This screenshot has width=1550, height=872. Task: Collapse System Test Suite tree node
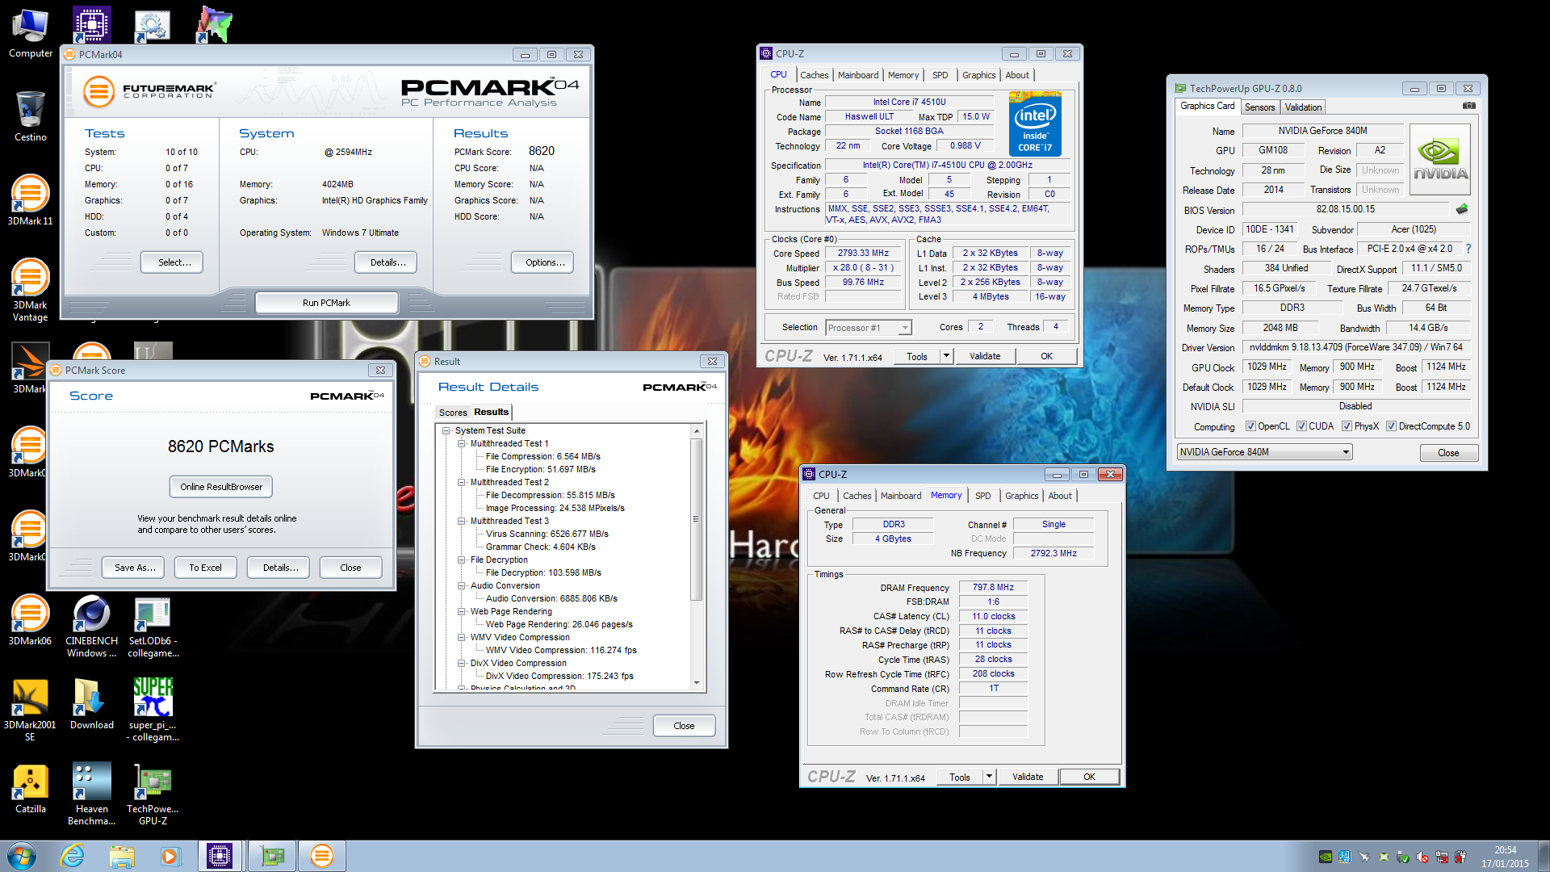446,430
